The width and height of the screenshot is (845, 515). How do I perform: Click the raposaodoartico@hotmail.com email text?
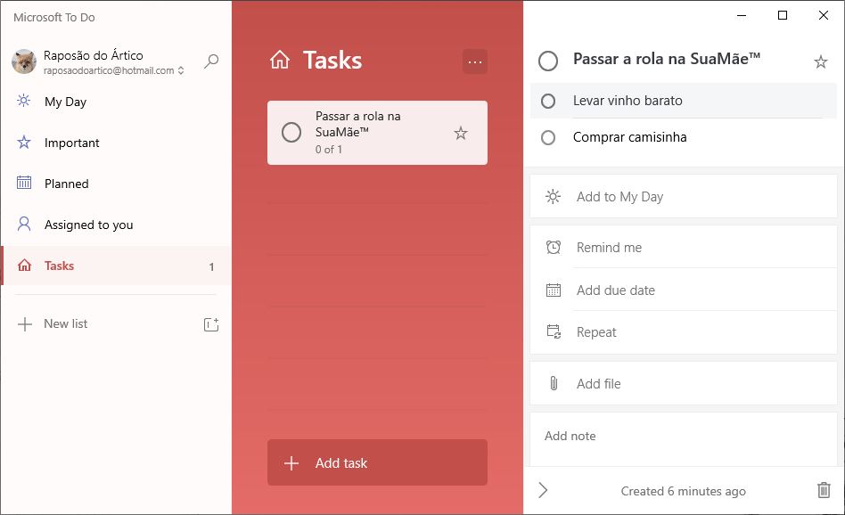(x=109, y=70)
